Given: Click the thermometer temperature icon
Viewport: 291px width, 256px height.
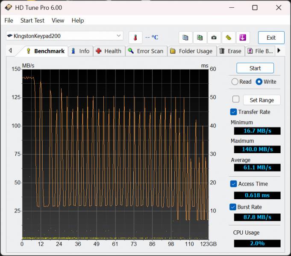Looking at the screenshot, I should 135,38.
